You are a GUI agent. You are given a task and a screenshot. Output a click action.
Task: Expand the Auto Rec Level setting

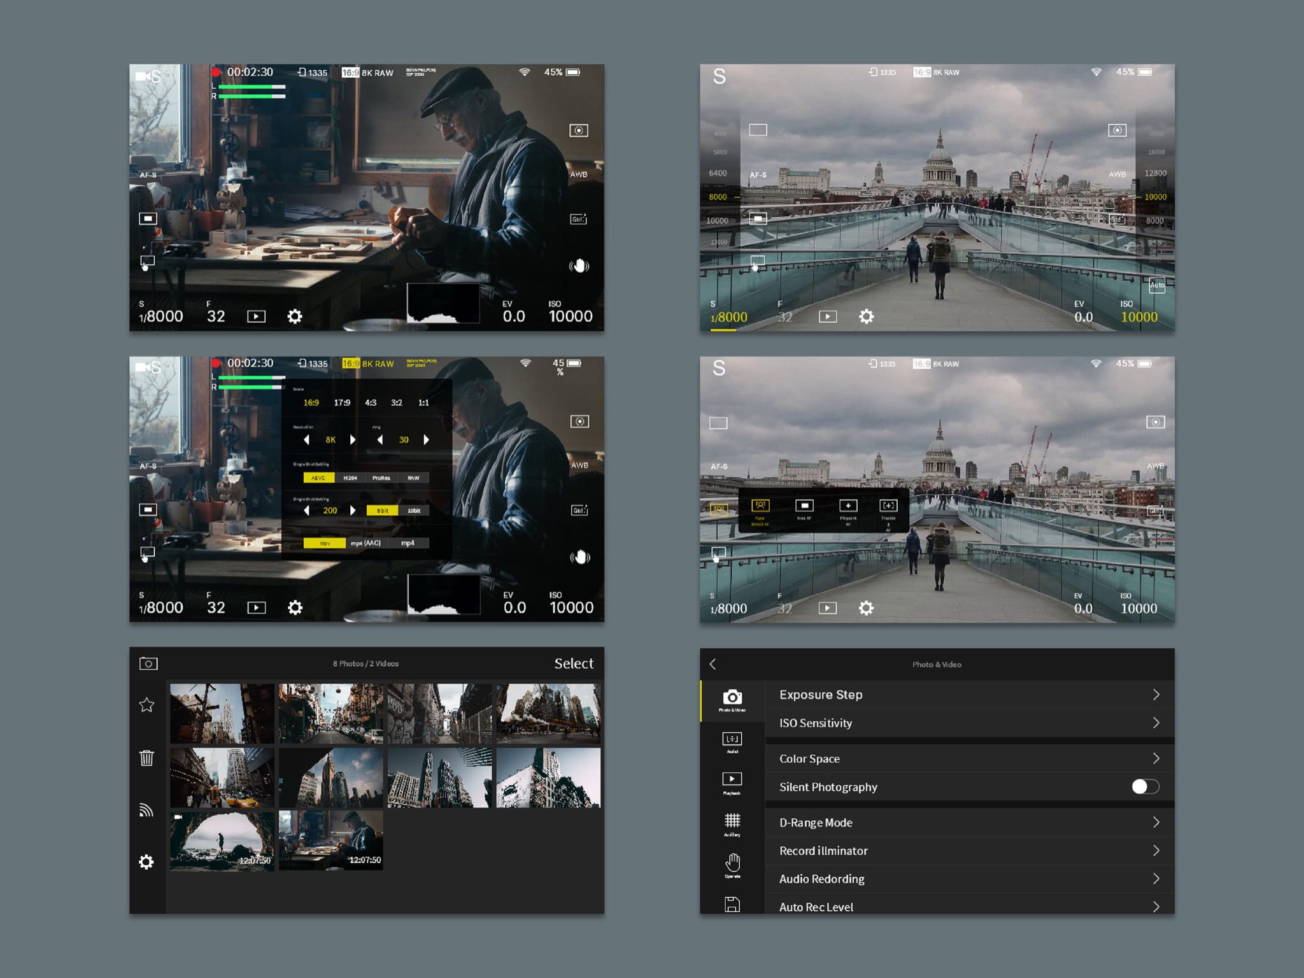970,905
